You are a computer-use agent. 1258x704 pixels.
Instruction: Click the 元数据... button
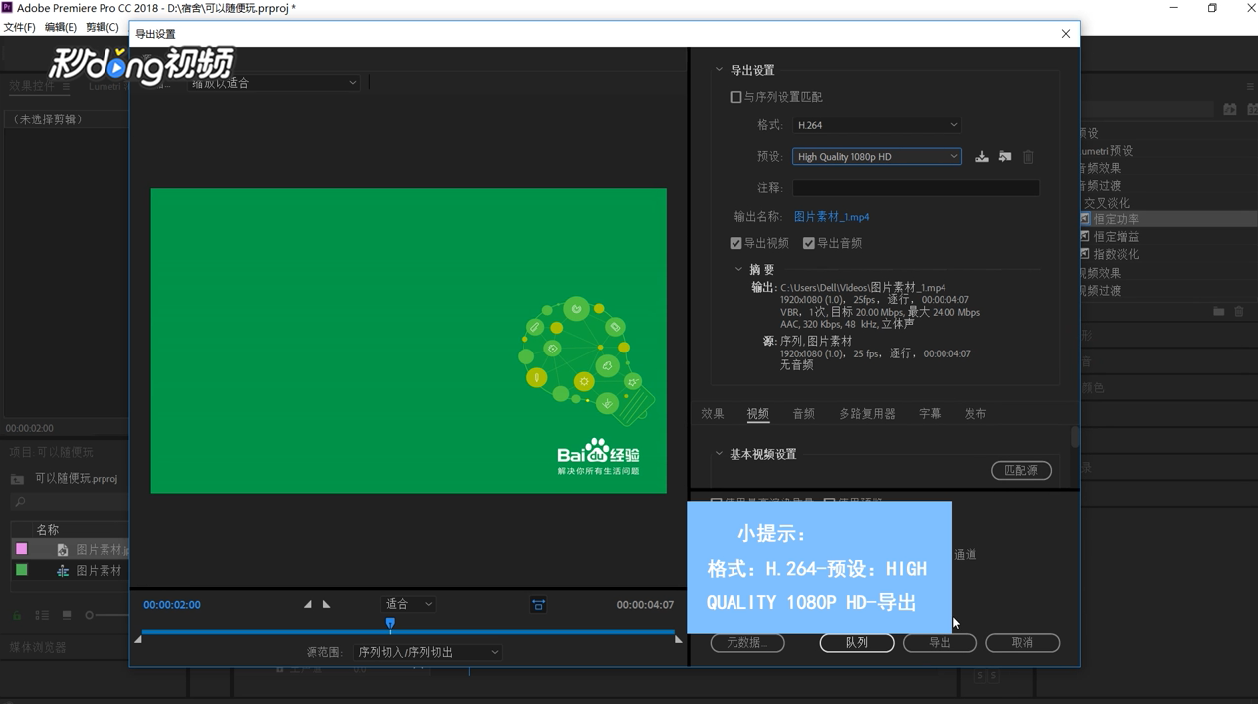tap(747, 643)
